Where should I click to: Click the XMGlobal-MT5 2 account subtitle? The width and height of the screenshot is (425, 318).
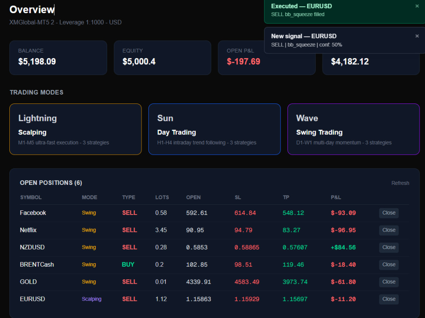pyautogui.click(x=65, y=22)
